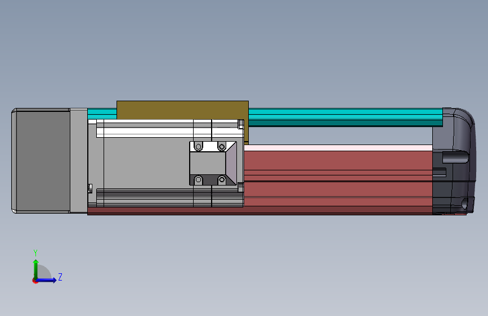Click the pale pink strip atop the extrusion
Screen dimensions: 488x316
coord(338,148)
